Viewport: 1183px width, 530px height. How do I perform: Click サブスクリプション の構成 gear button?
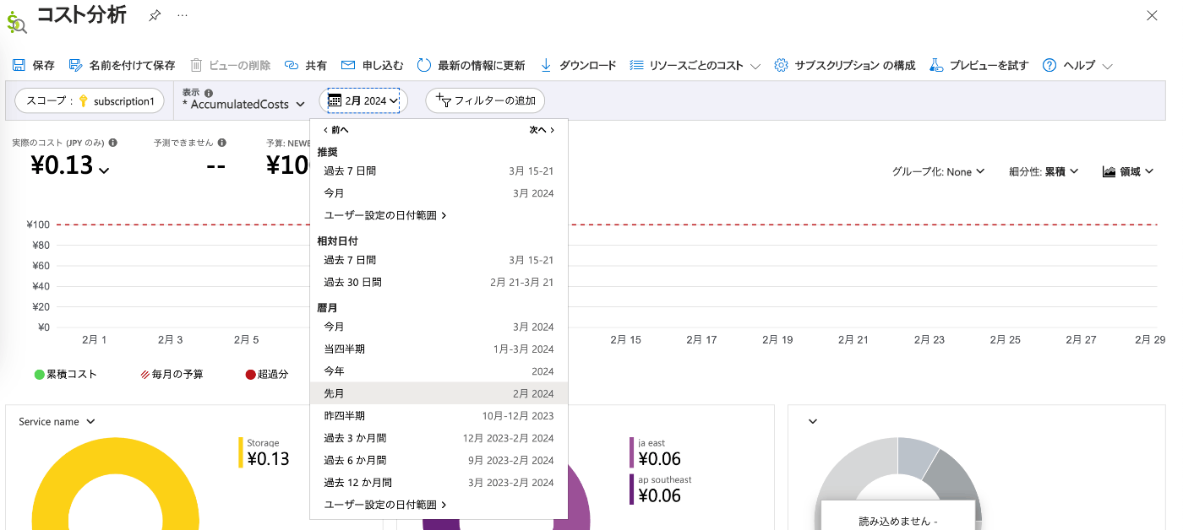click(x=845, y=65)
